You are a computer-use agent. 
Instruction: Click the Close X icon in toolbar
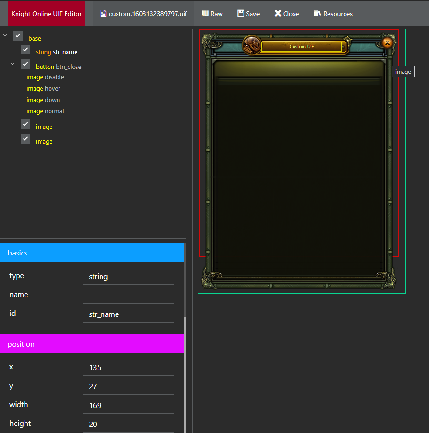pos(278,13)
